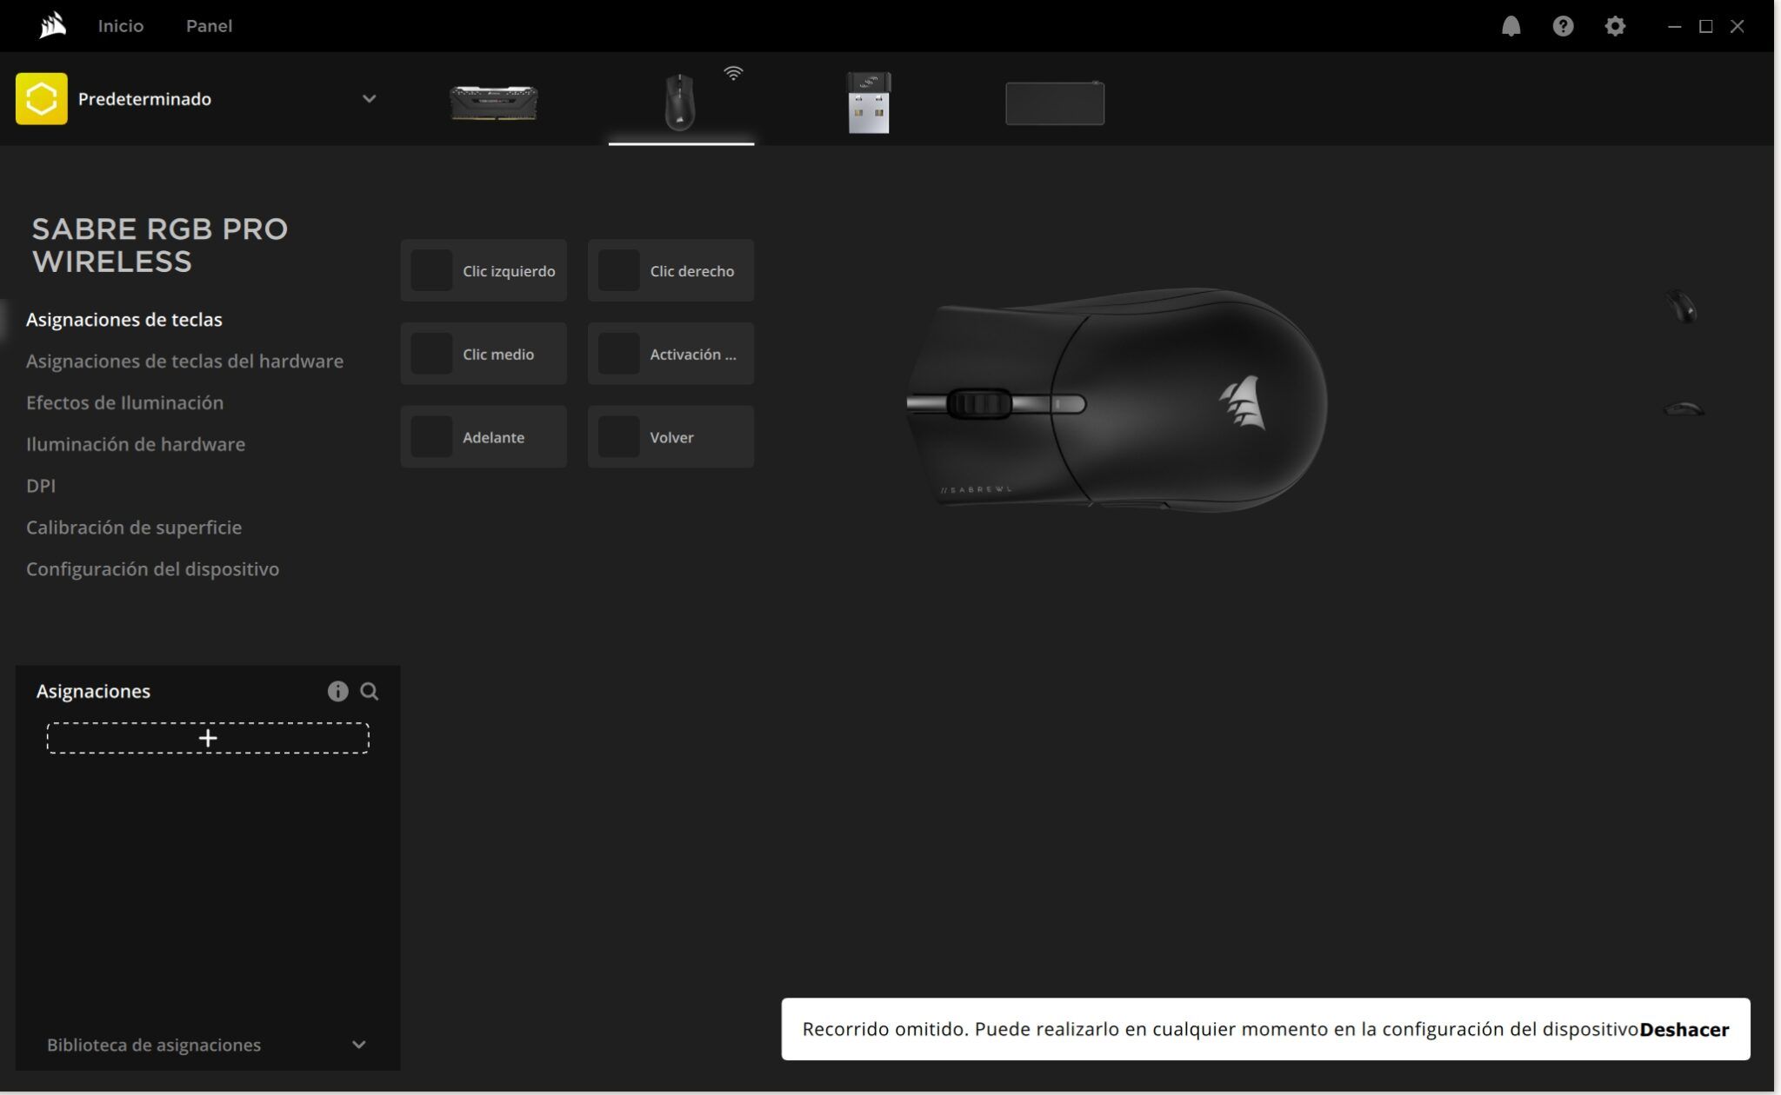Image resolution: width=1781 pixels, height=1095 pixels.
Task: Click the yellow Predeterminado profile icon
Action: (41, 99)
